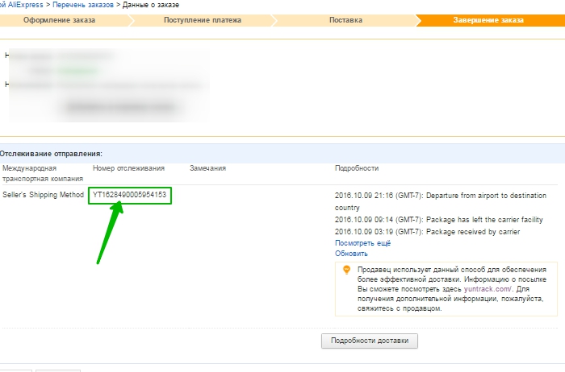Select the Поступление платежа step

click(x=204, y=19)
